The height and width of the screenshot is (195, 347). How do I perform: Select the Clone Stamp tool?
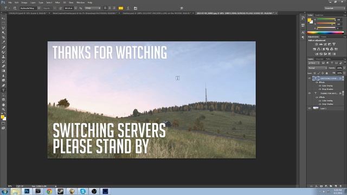click(x=3, y=56)
